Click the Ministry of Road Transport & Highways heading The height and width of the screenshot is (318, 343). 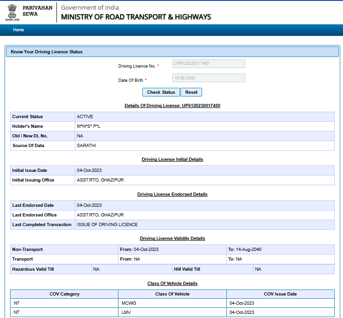point(136,17)
